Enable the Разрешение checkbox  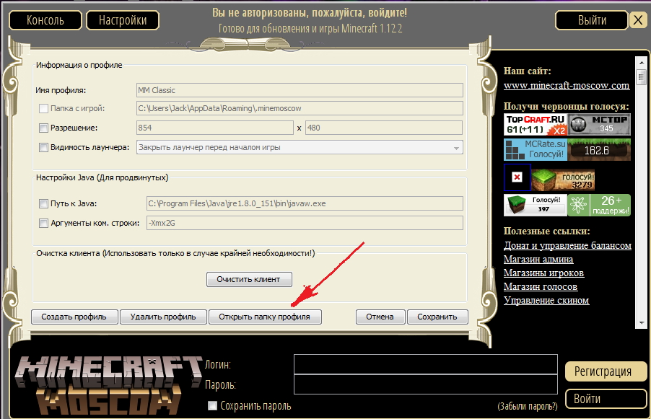point(43,128)
